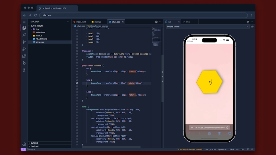Reload page in phone Safari address bar

click(227, 128)
